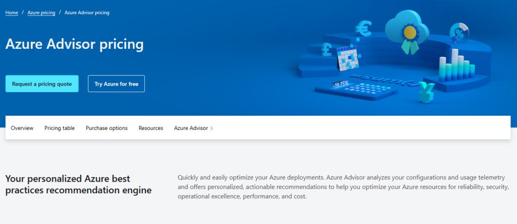Click the chevron next to Azure Advisor
Screen dimensions: 517x224
212,128
